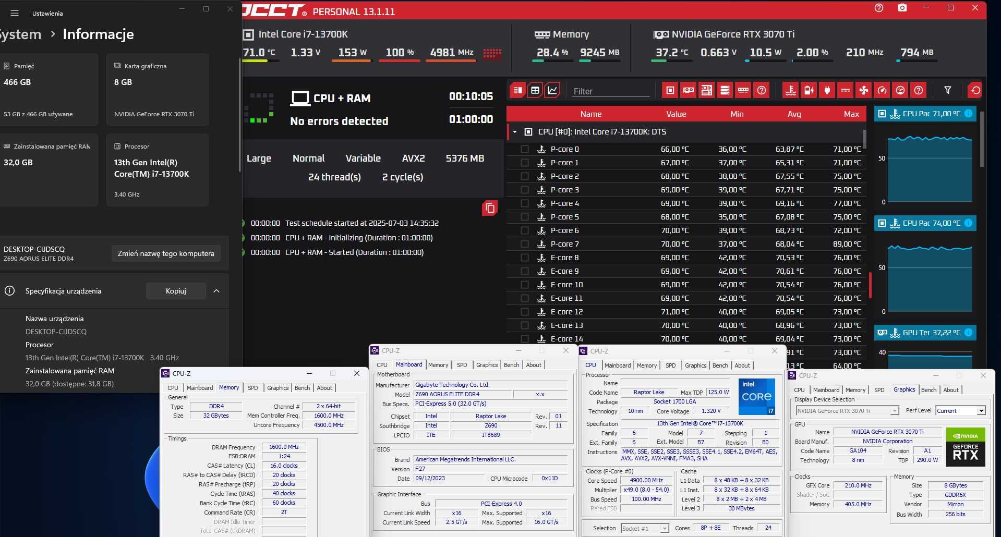Filter sensors by CPU chip icon
The image size is (1001, 537).
[670, 90]
